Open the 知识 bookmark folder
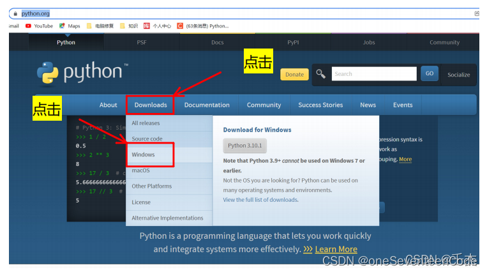This screenshot has height=272, width=487. point(128,26)
